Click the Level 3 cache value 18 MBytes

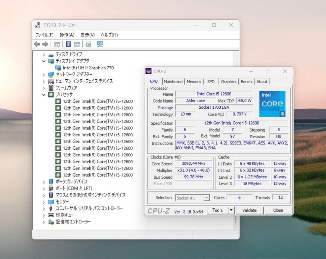pyautogui.click(x=252, y=184)
